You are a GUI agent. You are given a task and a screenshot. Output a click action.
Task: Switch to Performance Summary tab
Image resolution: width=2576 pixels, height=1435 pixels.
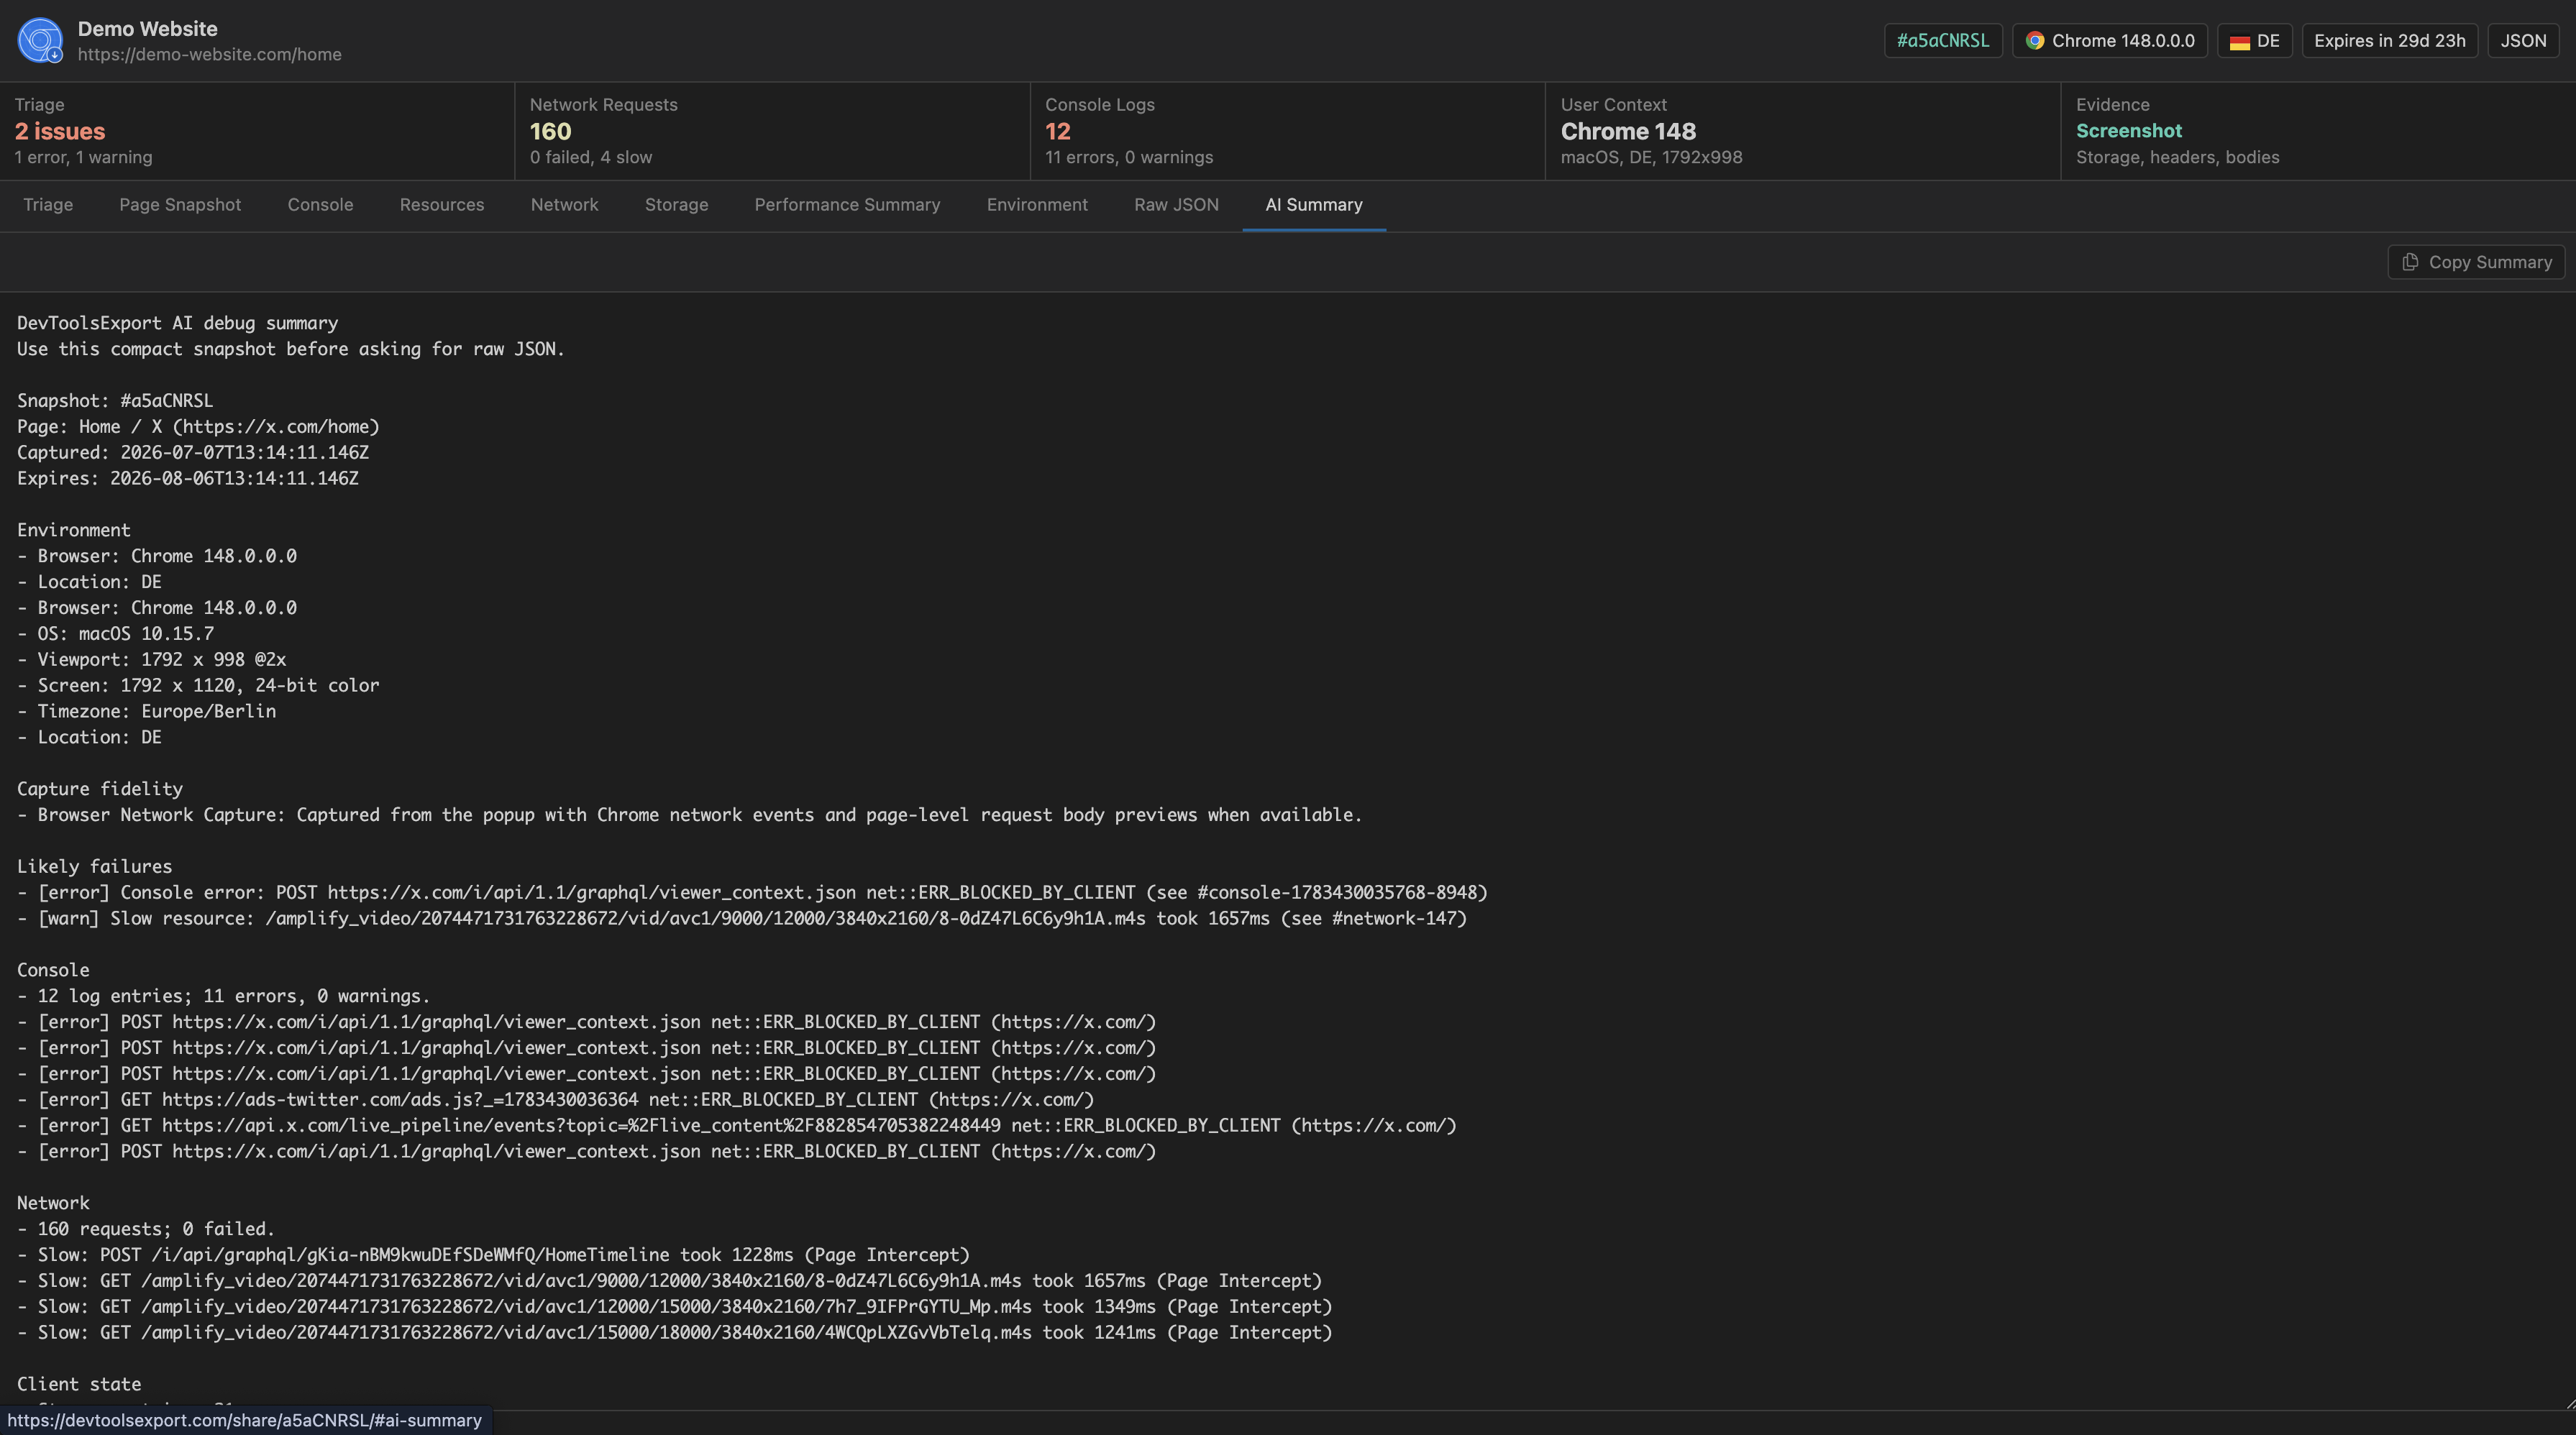[847, 205]
